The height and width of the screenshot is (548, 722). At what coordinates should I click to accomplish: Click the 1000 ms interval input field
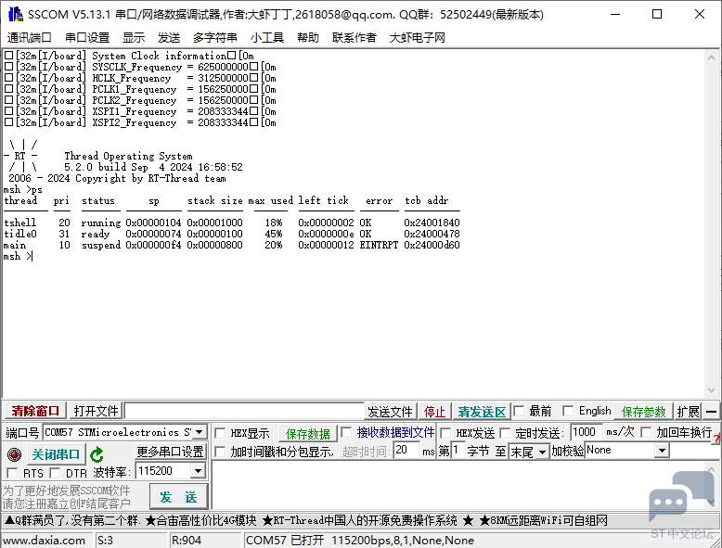click(587, 432)
